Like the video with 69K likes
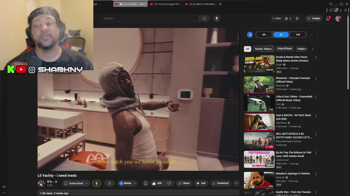Screen dimensions: 350x196 tap(157, 183)
